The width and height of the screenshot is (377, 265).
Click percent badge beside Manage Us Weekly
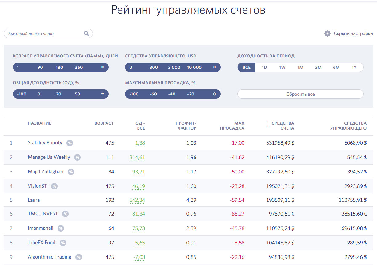pyautogui.click(x=78, y=157)
